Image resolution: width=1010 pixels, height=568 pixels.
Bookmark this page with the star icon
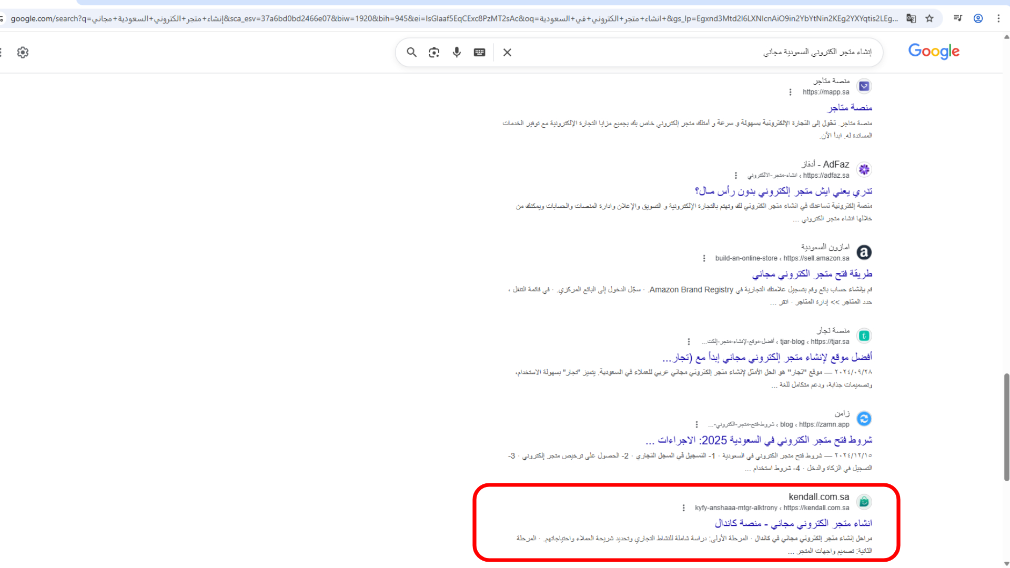click(x=930, y=18)
